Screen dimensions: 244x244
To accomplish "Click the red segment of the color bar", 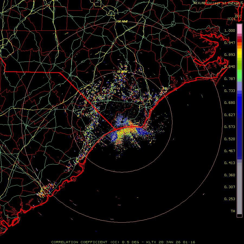I will tap(239, 41).
